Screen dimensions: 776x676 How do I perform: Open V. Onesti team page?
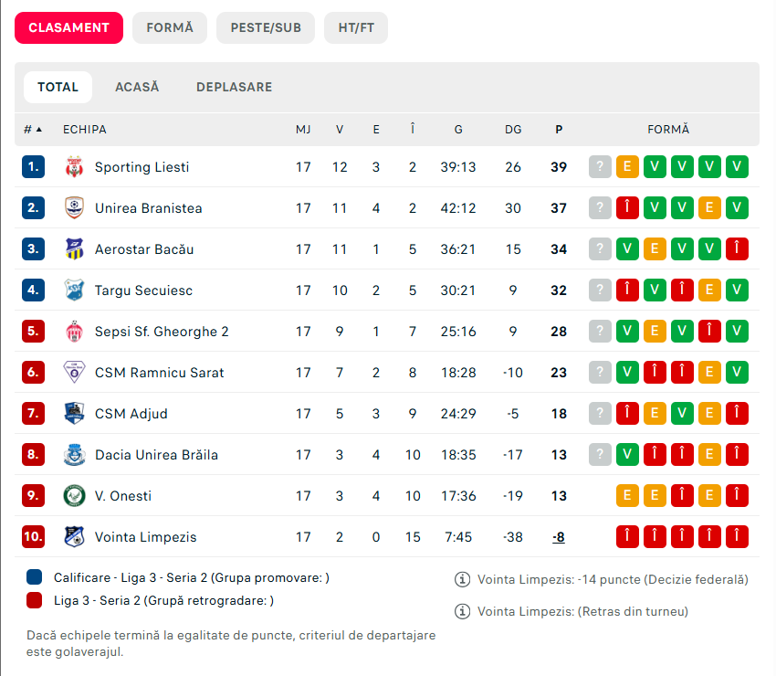point(123,496)
